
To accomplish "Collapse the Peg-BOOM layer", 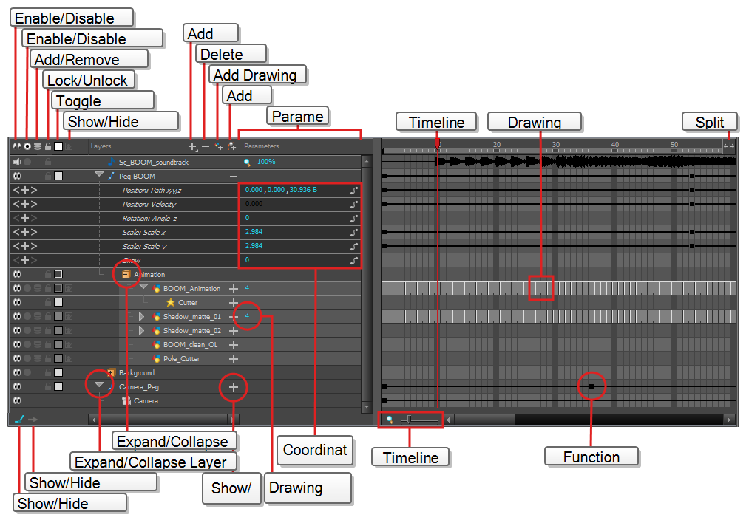I will (x=99, y=175).
